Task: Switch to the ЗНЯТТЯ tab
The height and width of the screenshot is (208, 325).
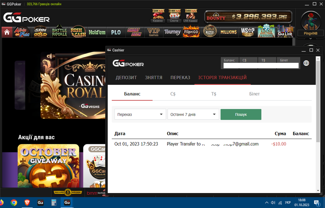Action: [x=154, y=77]
